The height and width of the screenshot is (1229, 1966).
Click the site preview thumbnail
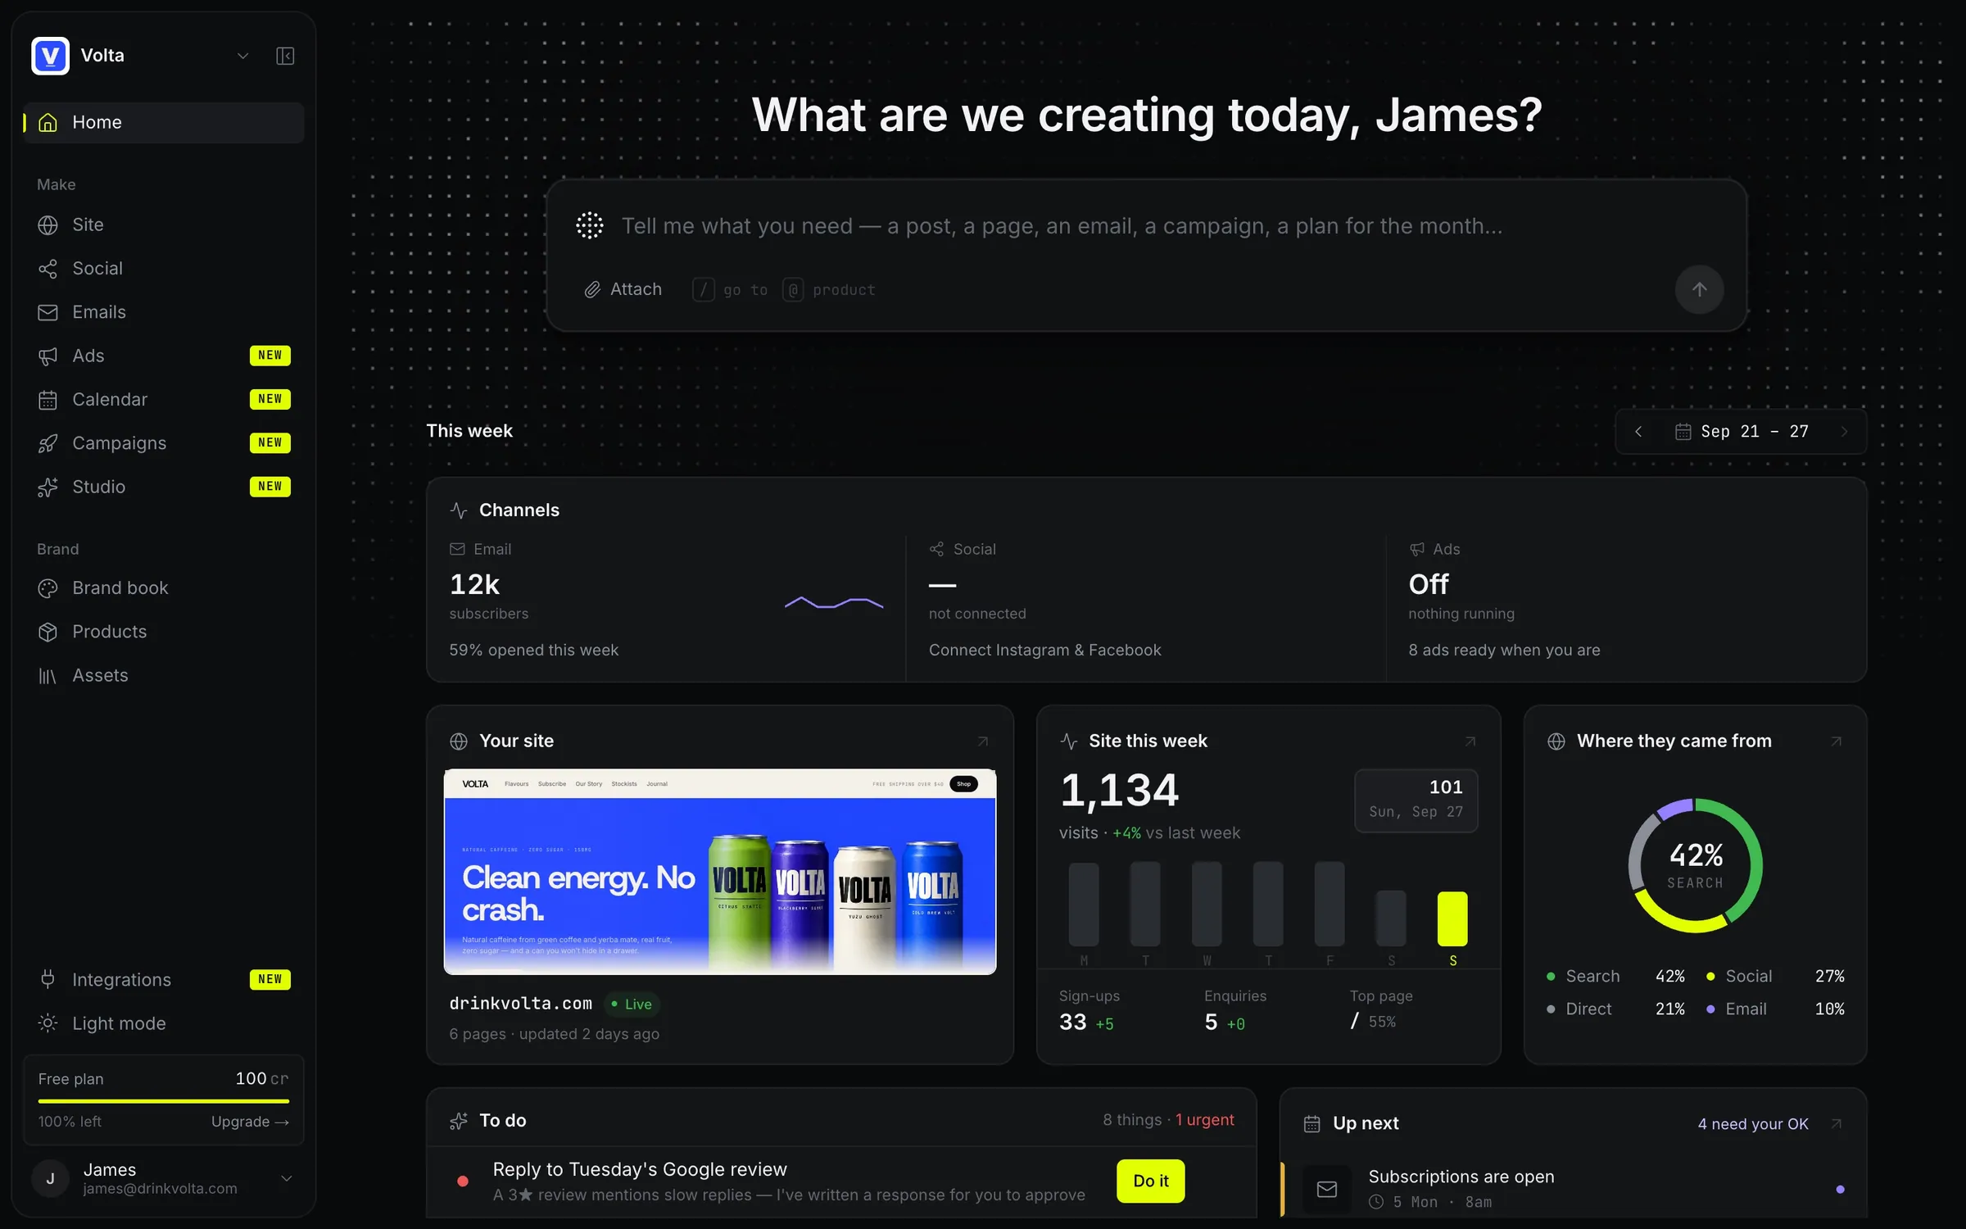point(720,872)
